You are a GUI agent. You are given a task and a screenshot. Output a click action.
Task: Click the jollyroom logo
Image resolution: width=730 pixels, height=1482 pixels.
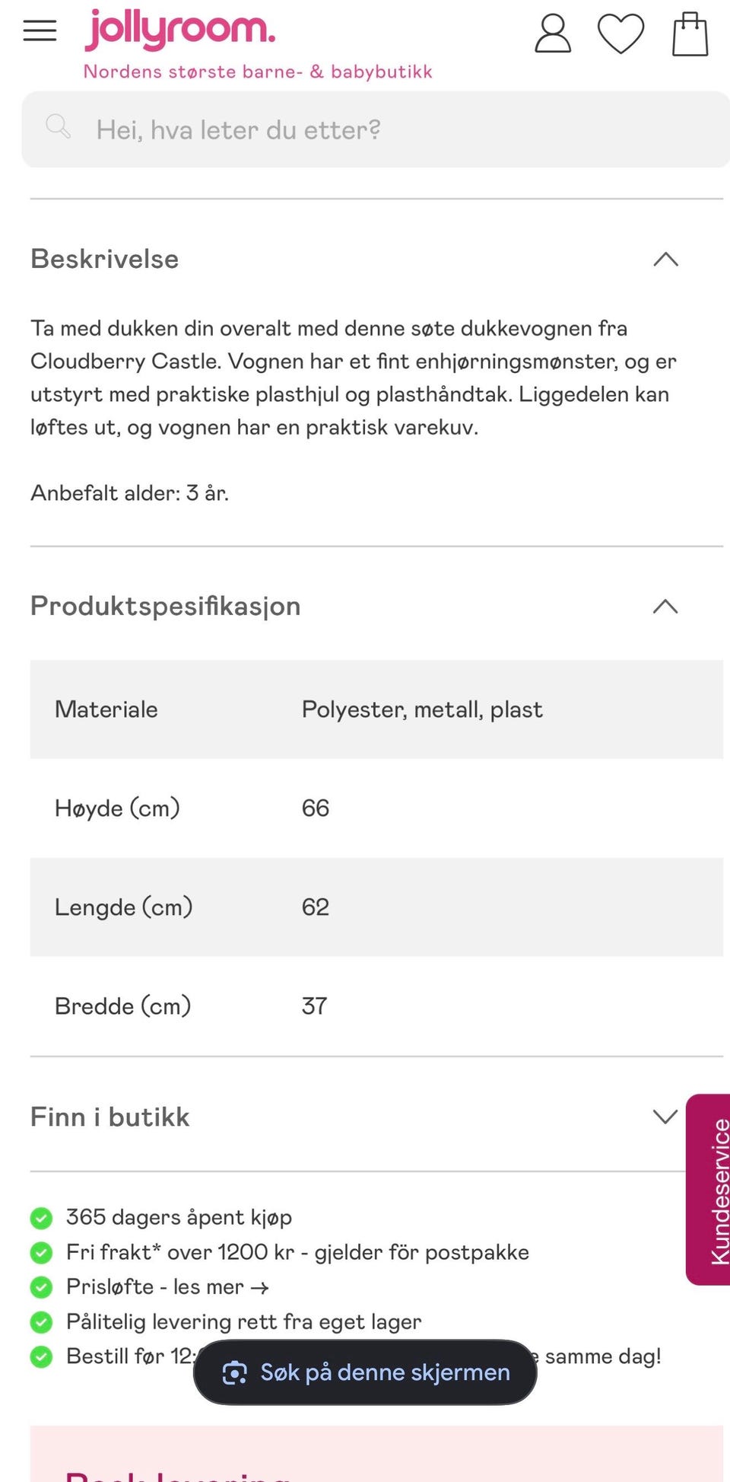(180, 30)
